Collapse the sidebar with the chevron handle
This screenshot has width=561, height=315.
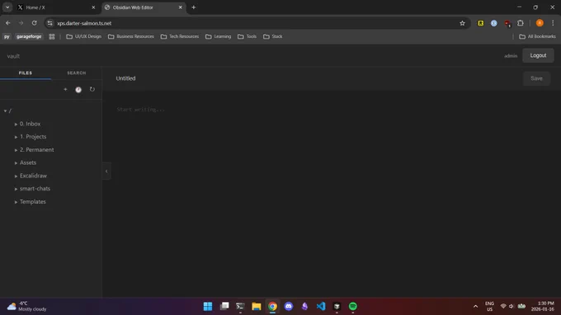106,172
